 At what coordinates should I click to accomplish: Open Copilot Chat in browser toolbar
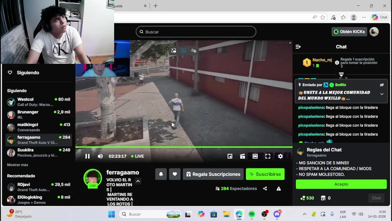tap(379, 17)
